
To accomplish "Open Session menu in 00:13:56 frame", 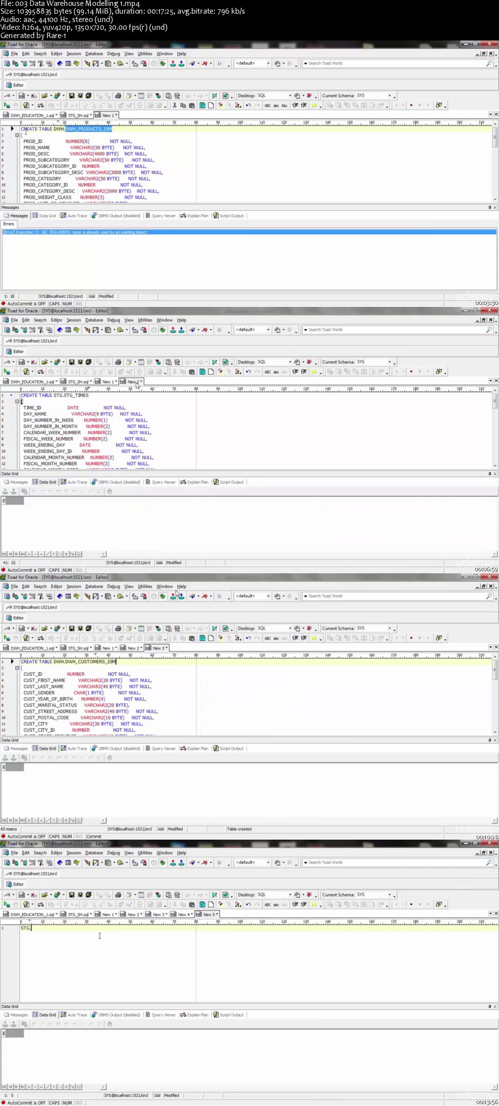I will click(74, 853).
